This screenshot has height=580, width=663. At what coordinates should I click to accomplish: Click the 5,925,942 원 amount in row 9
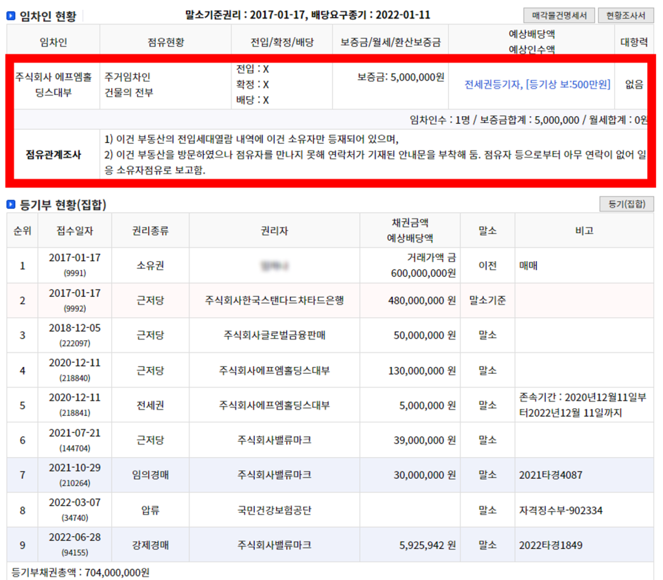tap(428, 545)
